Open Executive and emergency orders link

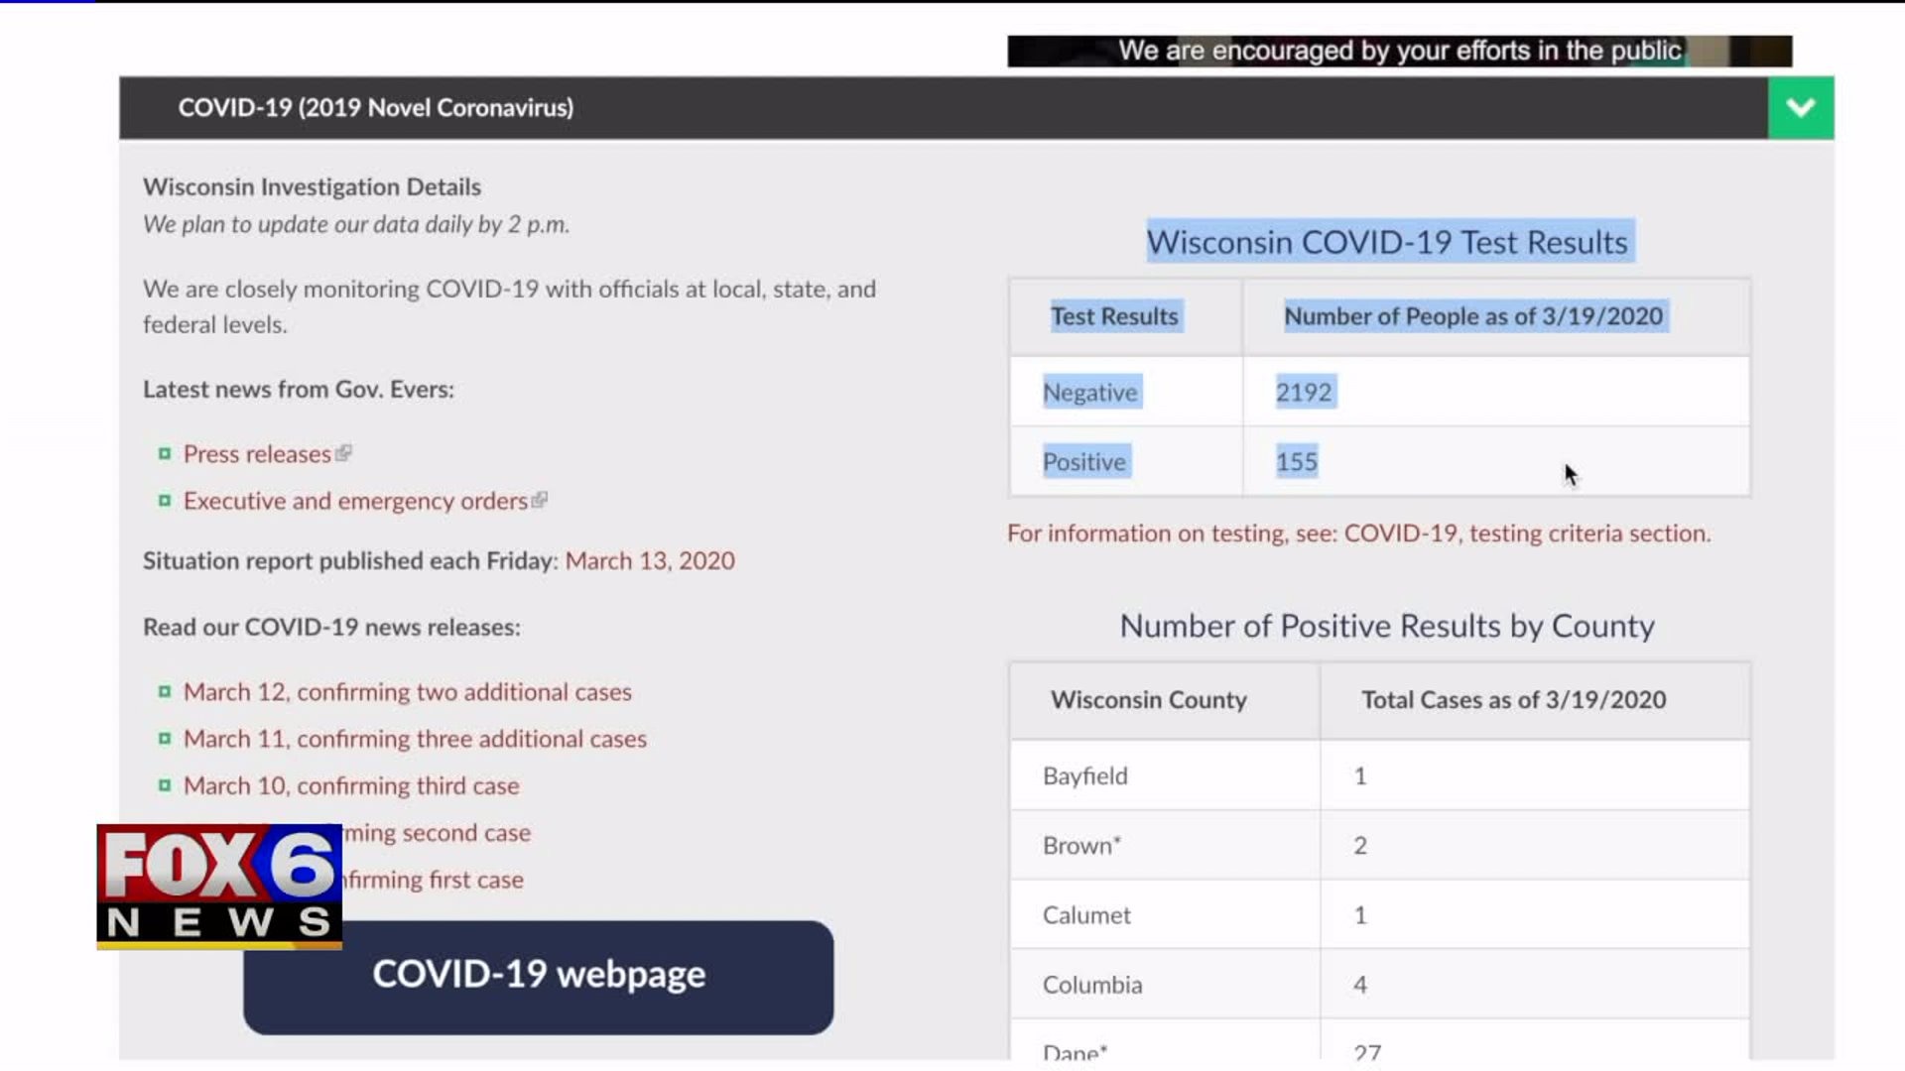coord(355,501)
